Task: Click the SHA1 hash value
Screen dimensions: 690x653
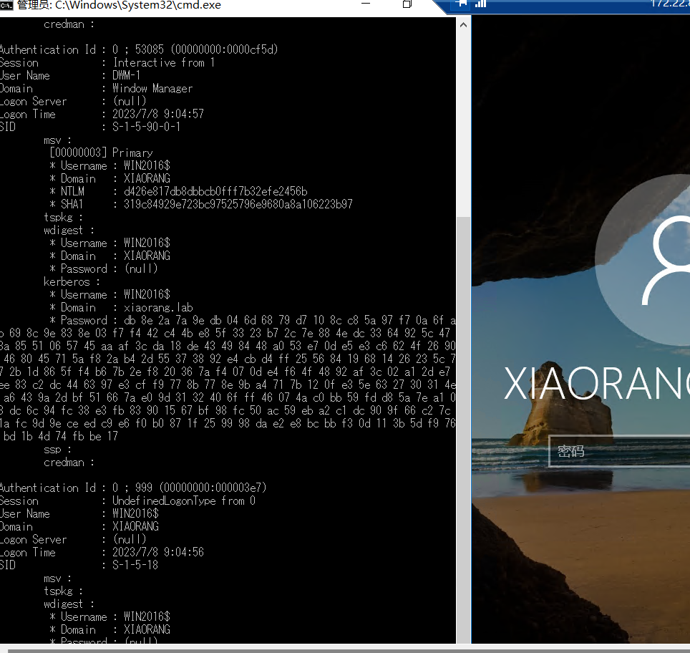Action: point(233,204)
